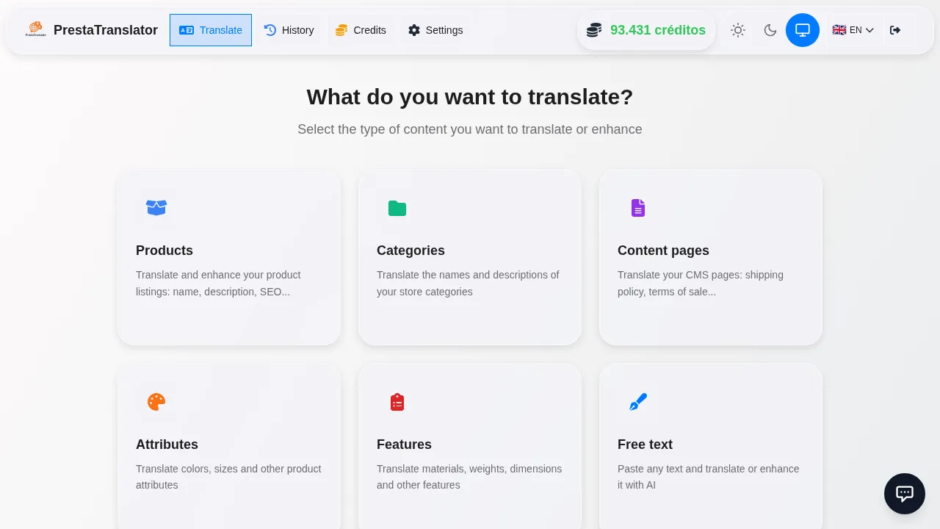
Task: Select the Products translation icon
Action: click(x=156, y=208)
